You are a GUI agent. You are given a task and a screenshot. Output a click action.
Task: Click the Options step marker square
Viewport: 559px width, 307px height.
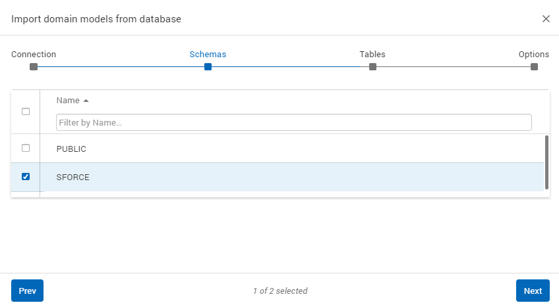pyautogui.click(x=534, y=66)
